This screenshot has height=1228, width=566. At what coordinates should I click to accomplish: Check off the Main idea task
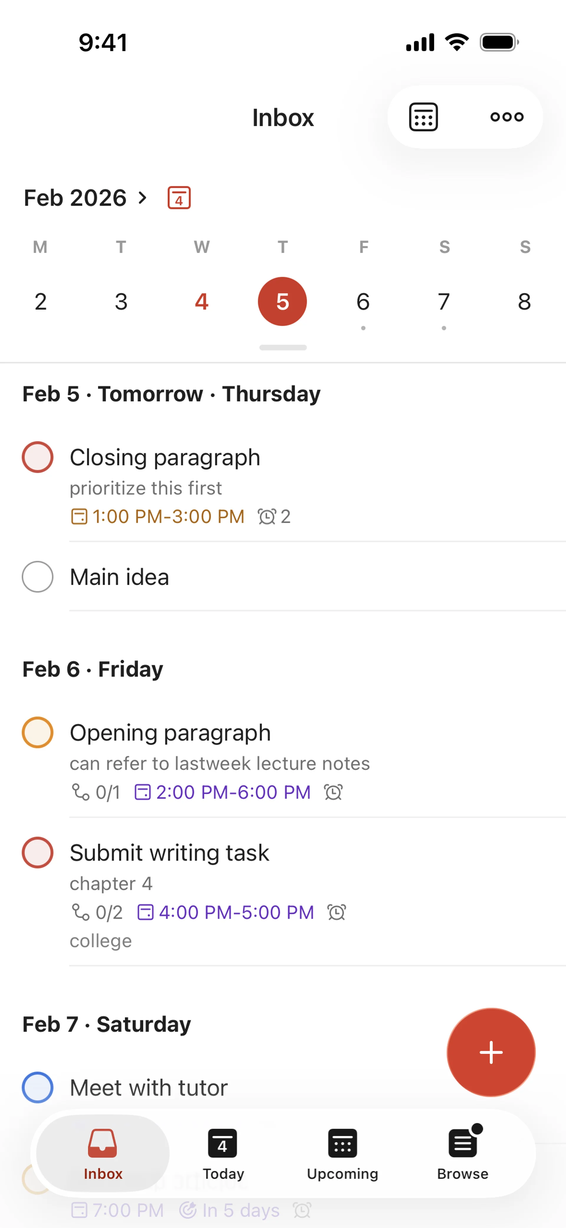click(x=38, y=577)
